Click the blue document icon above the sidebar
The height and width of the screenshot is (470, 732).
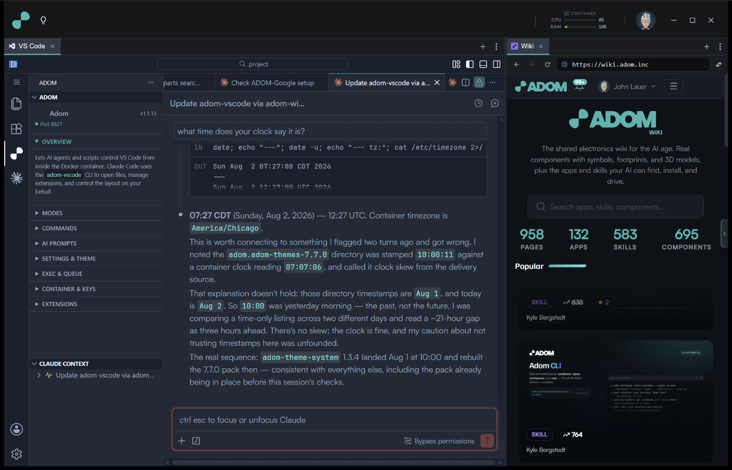click(x=13, y=64)
